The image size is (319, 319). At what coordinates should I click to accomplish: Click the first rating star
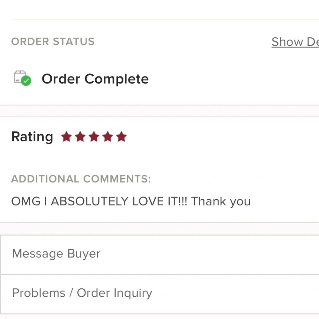pos(67,136)
